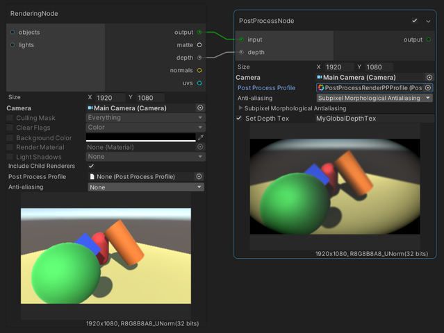The height and width of the screenshot is (333, 444).
Task: Click the normals output port
Action: point(200,70)
